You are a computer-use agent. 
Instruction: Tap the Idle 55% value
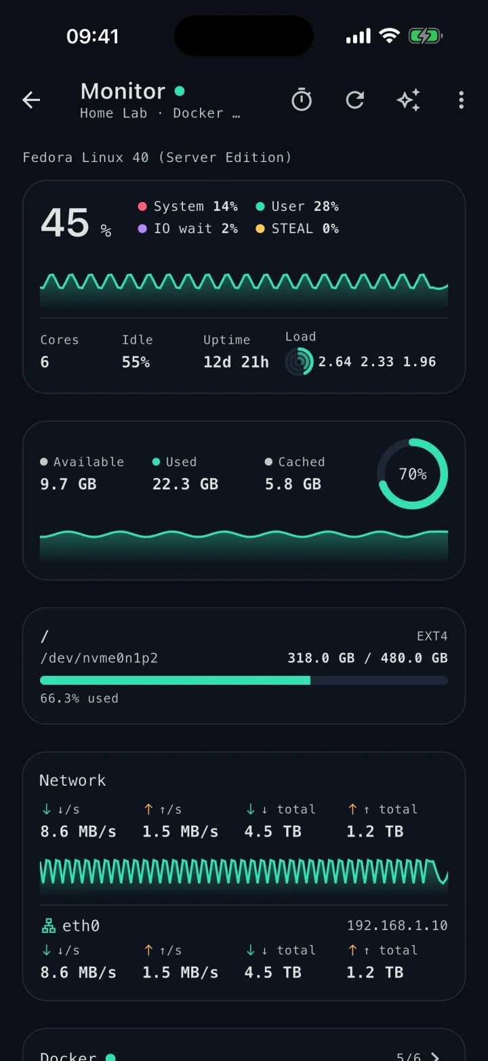pyautogui.click(x=136, y=362)
